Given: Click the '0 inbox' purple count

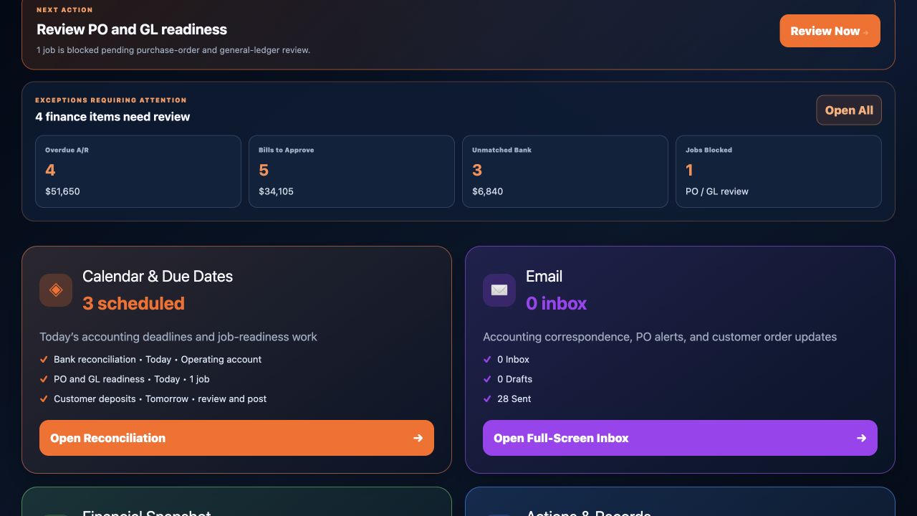Looking at the screenshot, I should 557,303.
